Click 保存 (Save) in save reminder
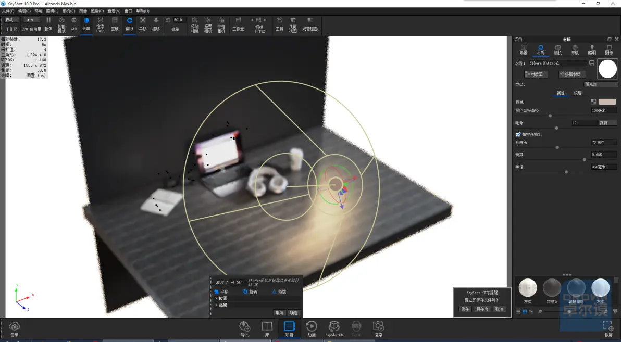Screen dimensions: 621x342 [x=465, y=309]
